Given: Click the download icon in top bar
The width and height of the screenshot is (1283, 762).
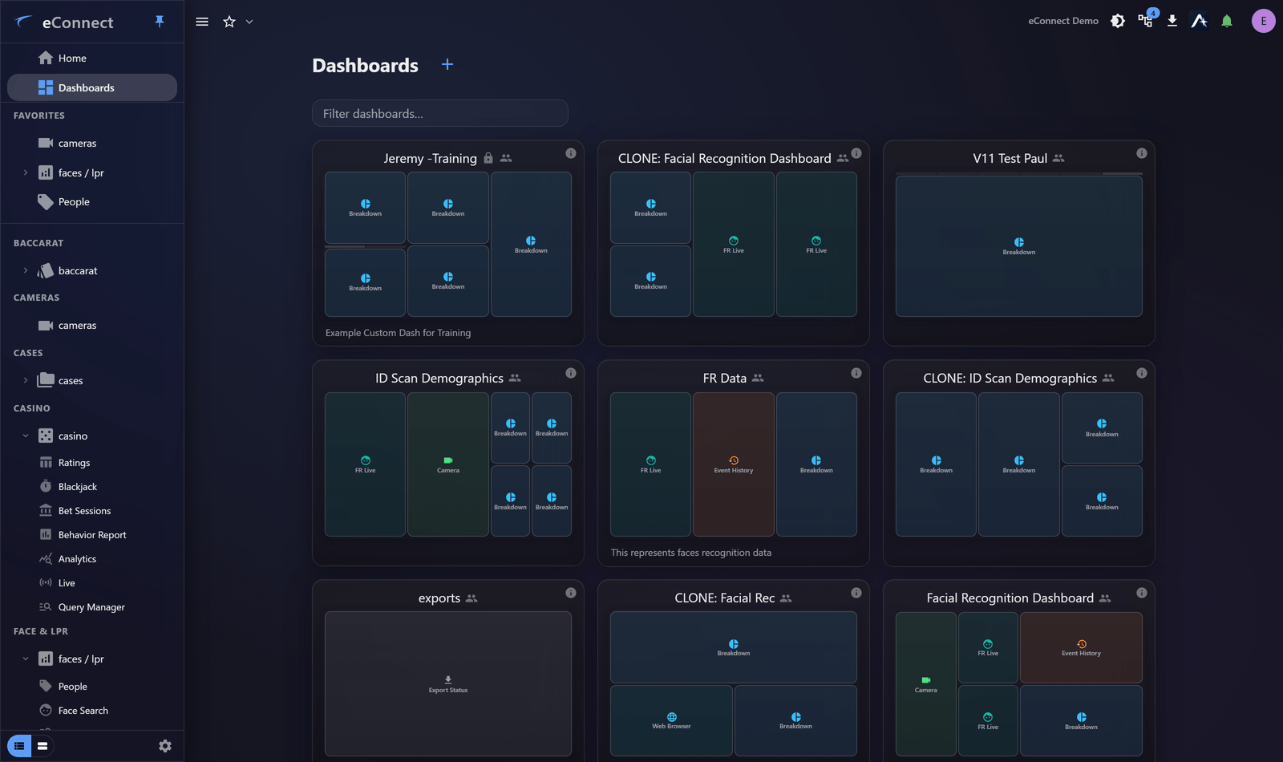Looking at the screenshot, I should click(x=1172, y=21).
